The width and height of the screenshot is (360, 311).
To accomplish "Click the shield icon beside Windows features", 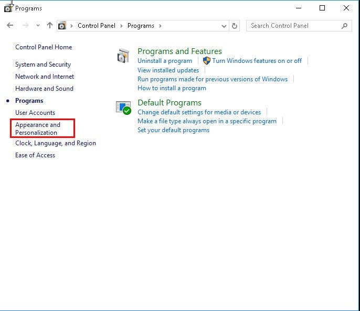I will coord(207,61).
